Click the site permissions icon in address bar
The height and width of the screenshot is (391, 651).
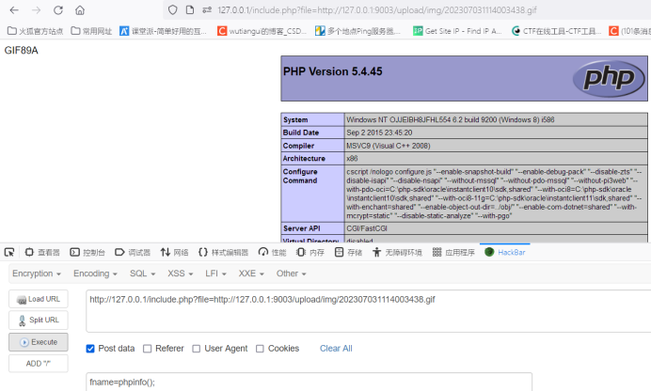tap(207, 10)
